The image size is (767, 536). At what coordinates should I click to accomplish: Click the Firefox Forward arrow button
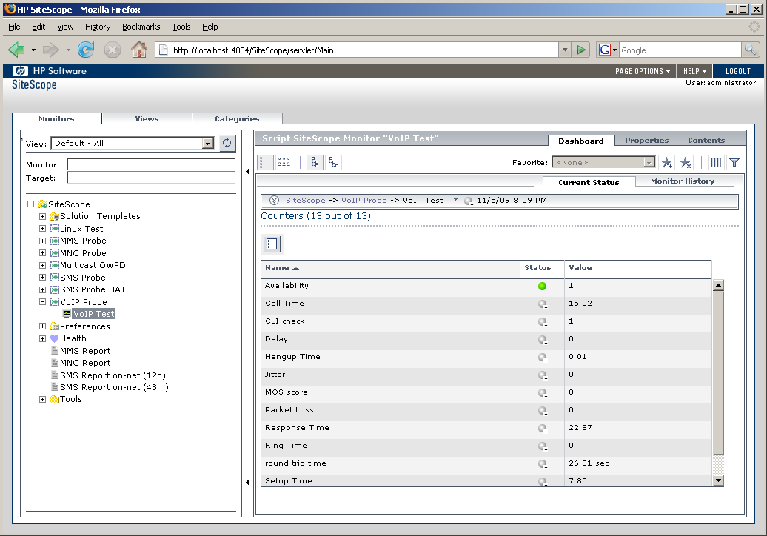pos(51,50)
